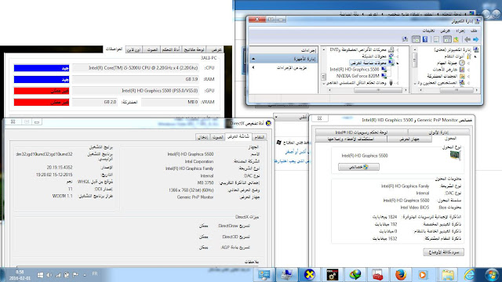Collapse the display adapters tree node
Screen dimensions: 502x282
(398, 63)
